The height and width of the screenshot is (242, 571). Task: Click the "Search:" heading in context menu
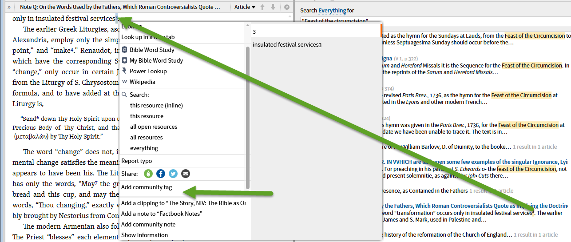coord(139,95)
